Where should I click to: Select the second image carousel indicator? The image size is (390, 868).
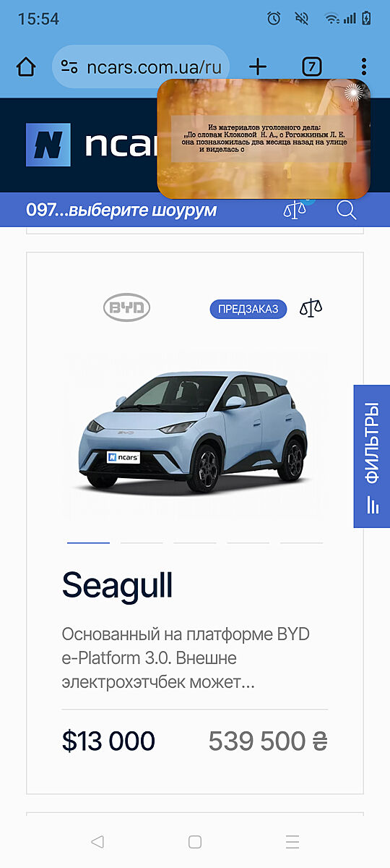click(x=142, y=542)
